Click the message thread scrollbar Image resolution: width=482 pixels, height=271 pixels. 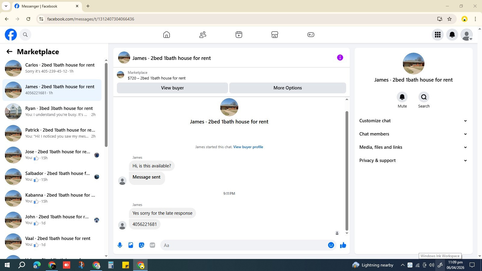[x=347, y=171]
